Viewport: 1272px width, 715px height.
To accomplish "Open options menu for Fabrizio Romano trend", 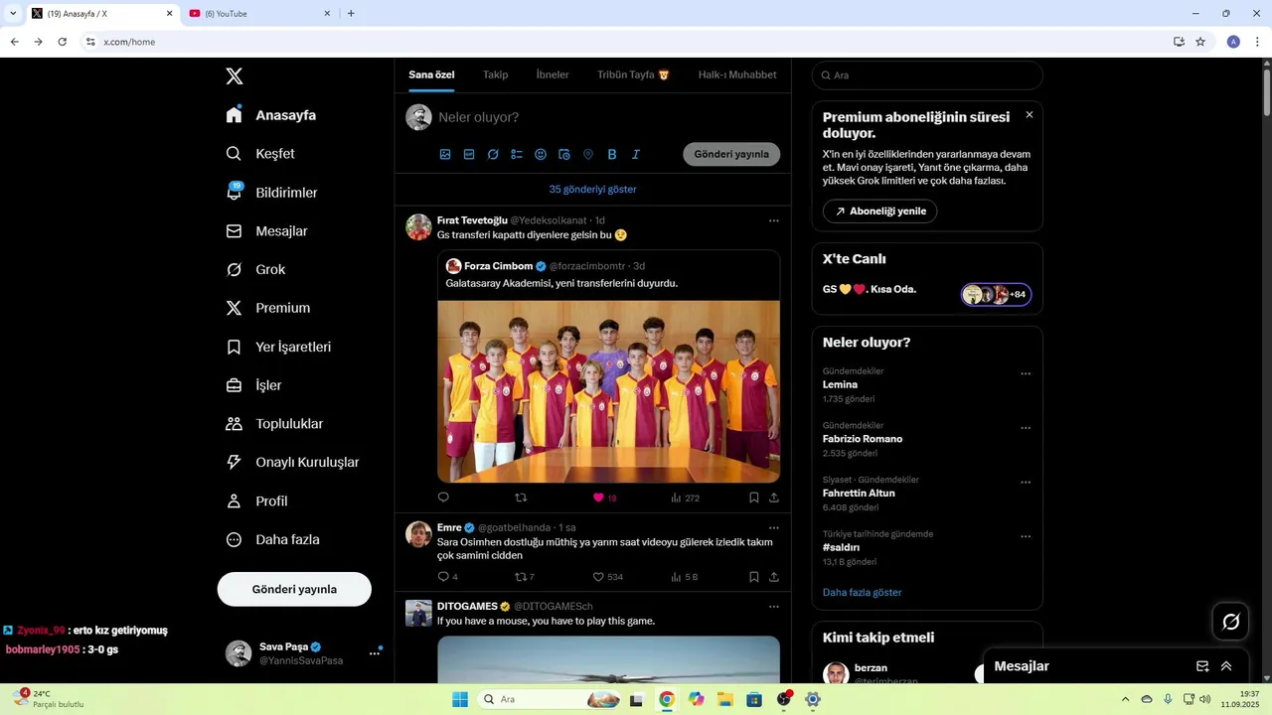I will (x=1026, y=428).
